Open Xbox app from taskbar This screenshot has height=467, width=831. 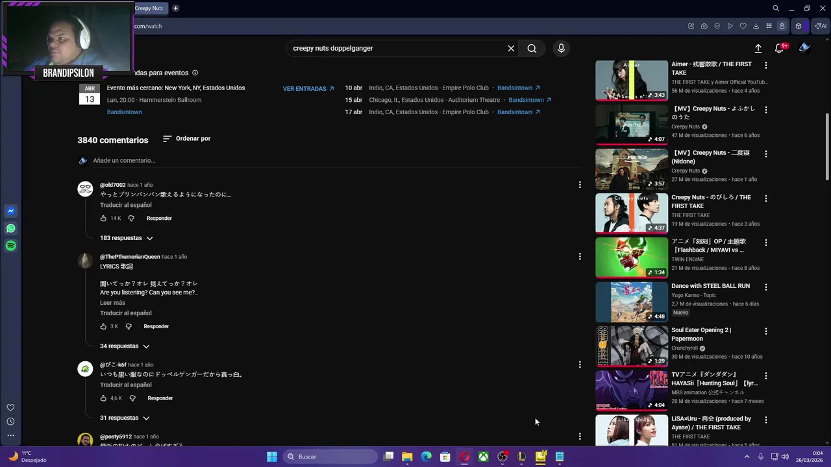click(484, 457)
